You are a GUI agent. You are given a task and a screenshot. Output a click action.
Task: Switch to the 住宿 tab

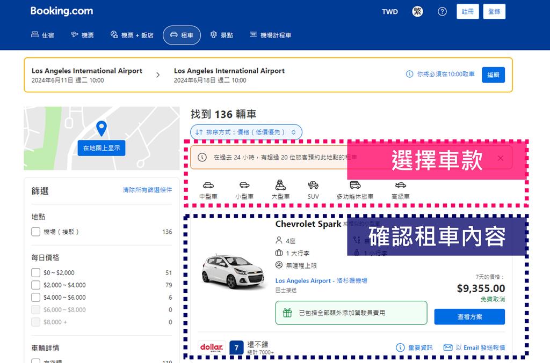tap(42, 35)
